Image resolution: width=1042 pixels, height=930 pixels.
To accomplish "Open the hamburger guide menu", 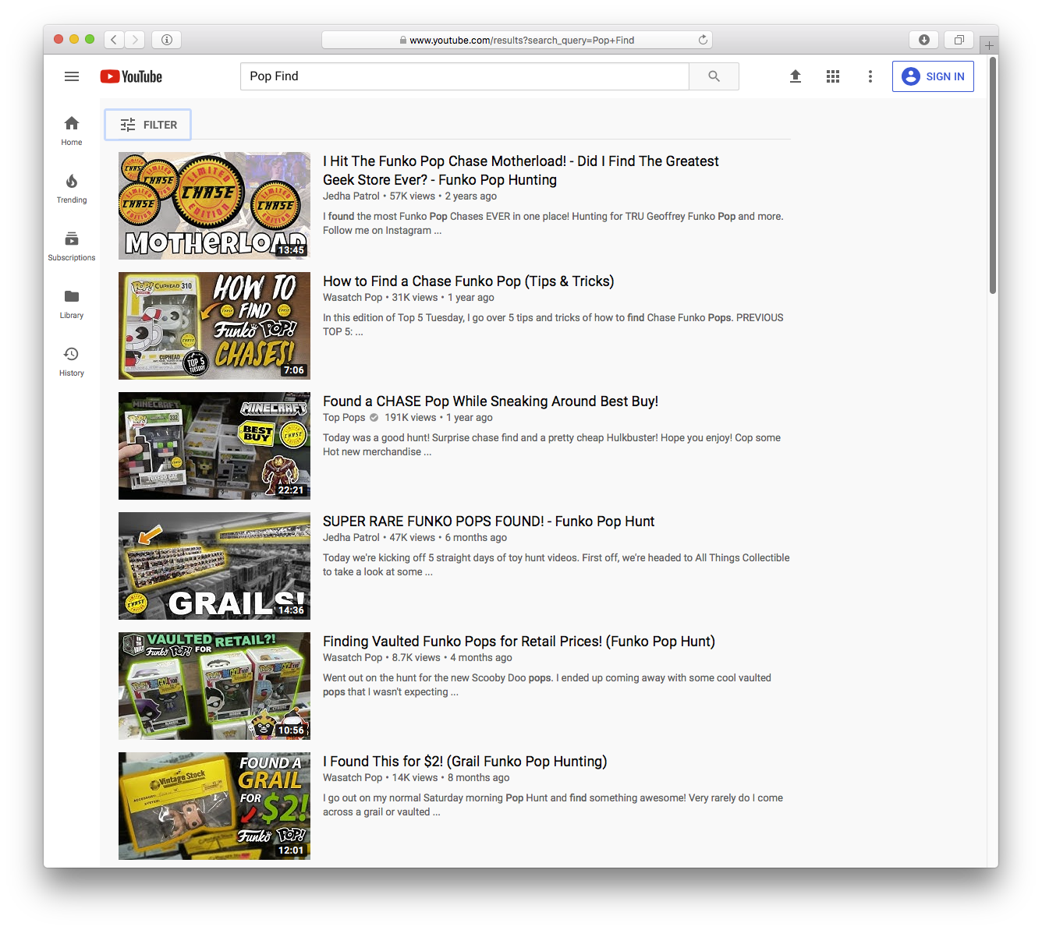I will coord(72,76).
